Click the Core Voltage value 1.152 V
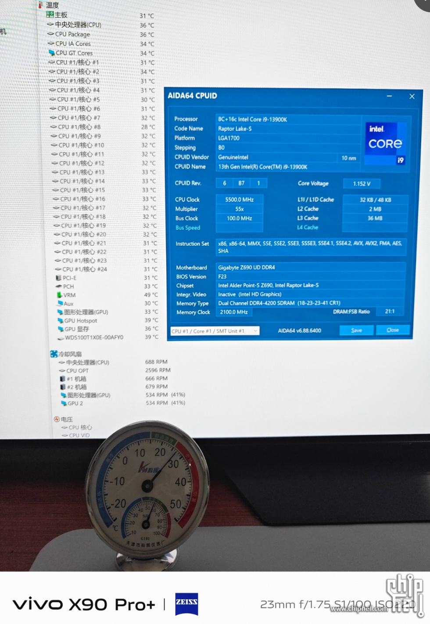 [x=362, y=184]
